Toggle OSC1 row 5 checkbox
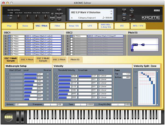165x125 pixels. pyautogui.click(x=9, y=46)
